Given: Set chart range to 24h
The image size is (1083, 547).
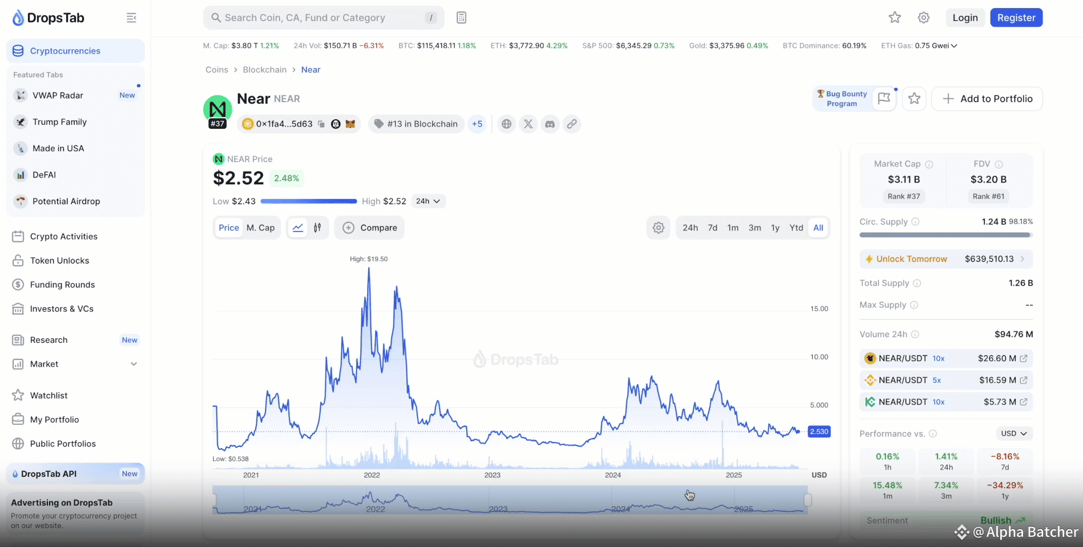Looking at the screenshot, I should [x=690, y=228].
